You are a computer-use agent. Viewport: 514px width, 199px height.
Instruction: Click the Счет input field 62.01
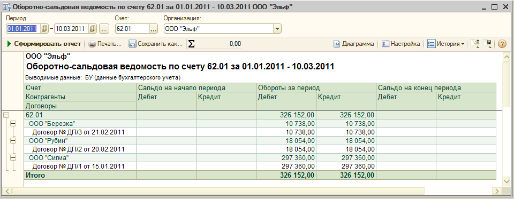[x=132, y=29]
